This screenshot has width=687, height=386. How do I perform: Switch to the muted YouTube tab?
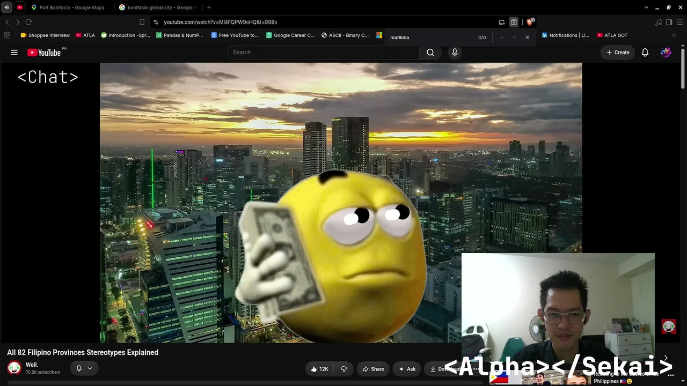tap(20, 8)
